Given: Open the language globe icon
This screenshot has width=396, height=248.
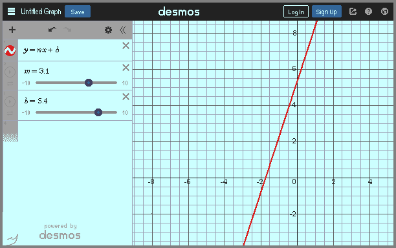Looking at the screenshot, I should 384,12.
